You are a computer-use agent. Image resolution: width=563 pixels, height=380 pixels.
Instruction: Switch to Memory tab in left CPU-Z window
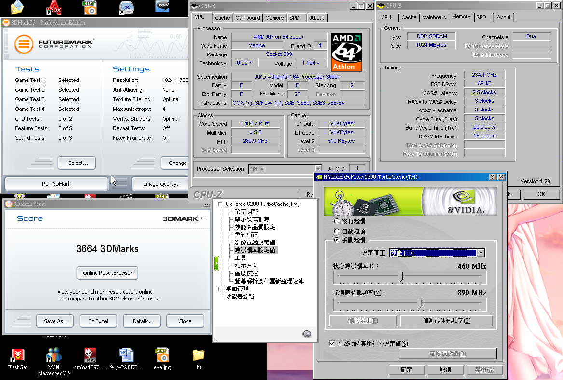275,18
